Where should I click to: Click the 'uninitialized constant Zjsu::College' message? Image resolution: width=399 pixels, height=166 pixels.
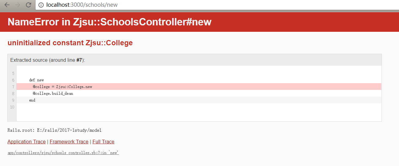coord(70,43)
